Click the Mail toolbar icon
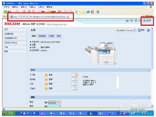156x117 pixels. coord(66,12)
